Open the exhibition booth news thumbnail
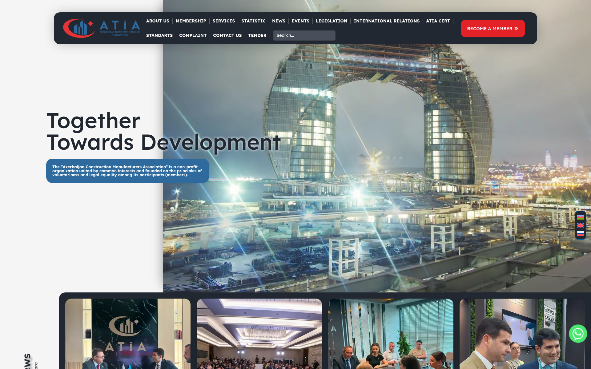The image size is (591, 369). tap(522, 334)
